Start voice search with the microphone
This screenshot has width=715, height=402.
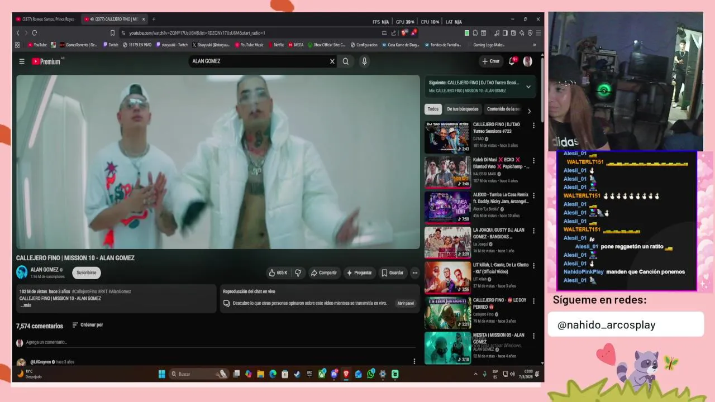[364, 61]
